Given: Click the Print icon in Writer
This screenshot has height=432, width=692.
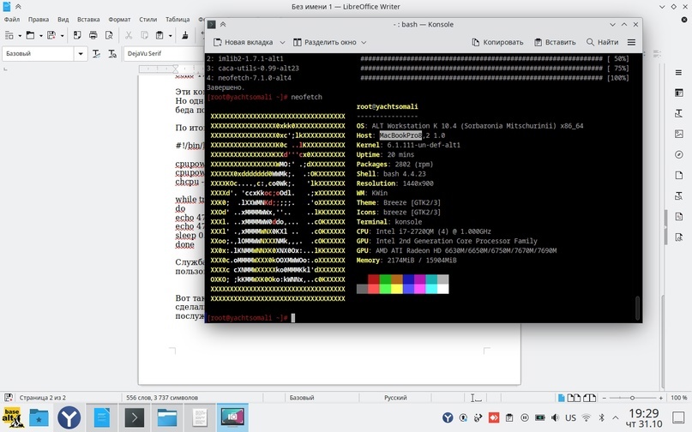Looking at the screenshot, I should (93, 35).
